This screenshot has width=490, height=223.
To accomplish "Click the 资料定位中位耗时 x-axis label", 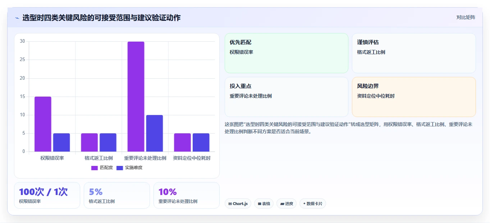I will pyautogui.click(x=192, y=158).
